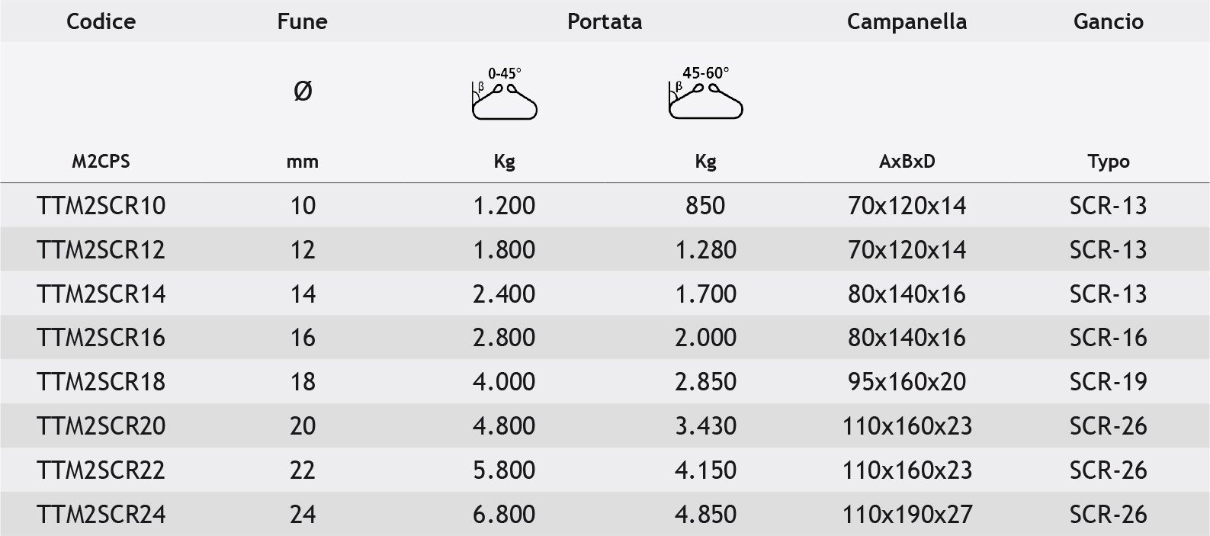Click the Gancio column header
Image resolution: width=1210 pixels, height=536 pixels.
tap(1108, 21)
